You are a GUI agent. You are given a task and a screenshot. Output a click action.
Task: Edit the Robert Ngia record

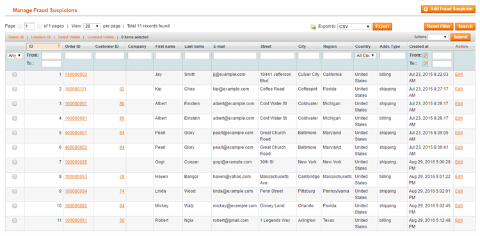tap(459, 221)
